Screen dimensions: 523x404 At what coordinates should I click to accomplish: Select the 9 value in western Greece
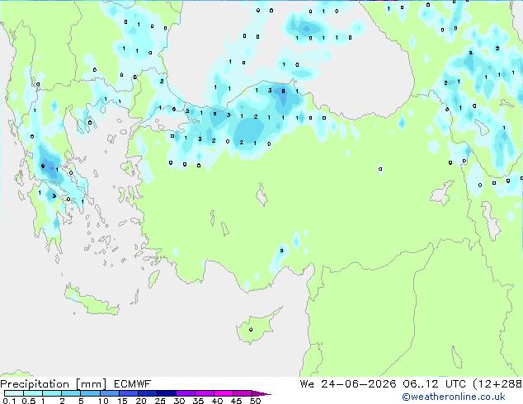point(43,166)
